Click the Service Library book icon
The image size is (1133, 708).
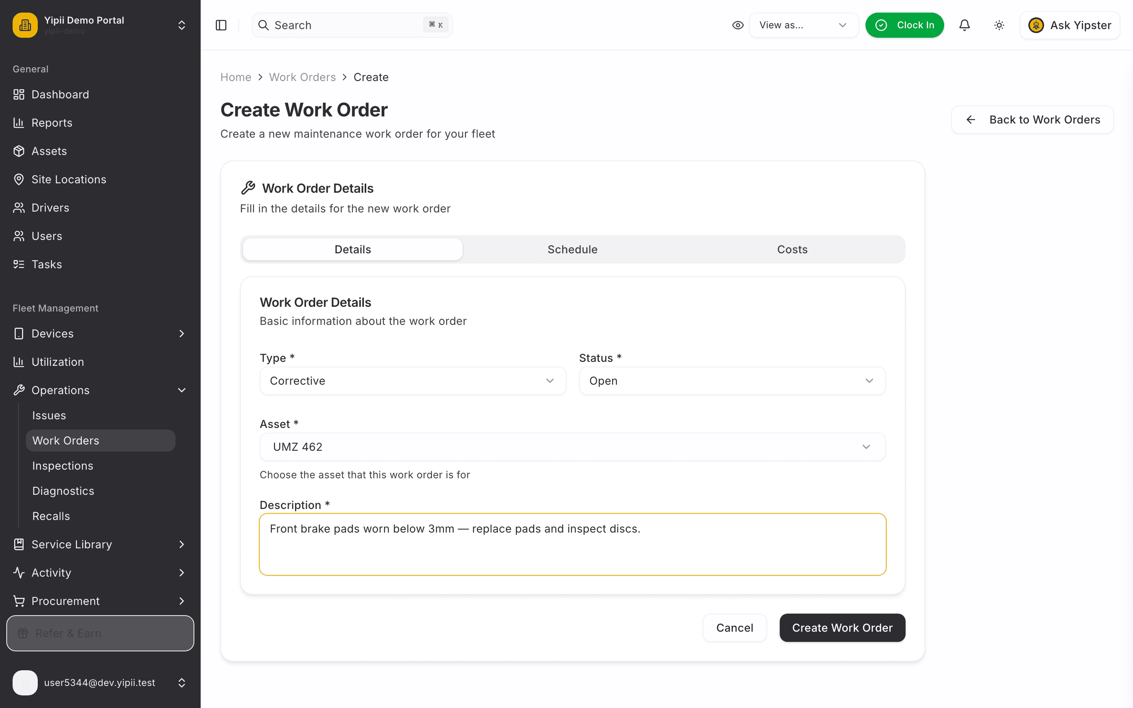(x=19, y=545)
